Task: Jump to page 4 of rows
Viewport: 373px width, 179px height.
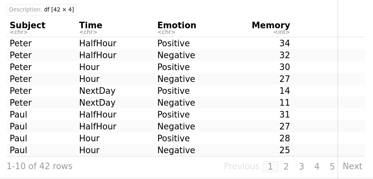Action: [317, 166]
